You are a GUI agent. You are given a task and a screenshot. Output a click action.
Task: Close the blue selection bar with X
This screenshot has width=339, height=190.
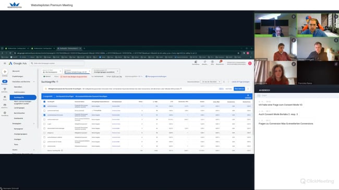(x=248, y=96)
